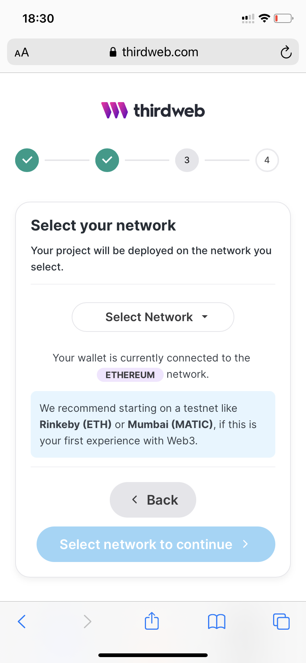This screenshot has height=663, width=306.
Task: Tap the battery indicator in status bar
Action: click(283, 18)
